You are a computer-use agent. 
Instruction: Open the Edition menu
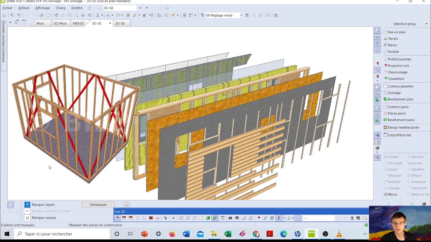click(x=24, y=8)
